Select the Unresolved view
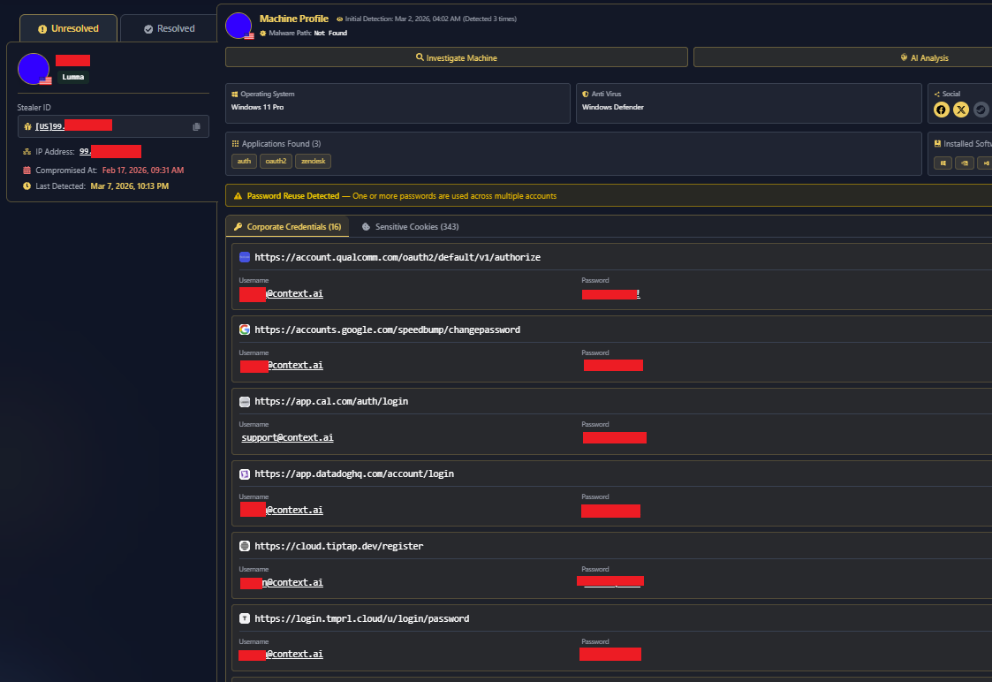The image size is (992, 682). click(67, 27)
